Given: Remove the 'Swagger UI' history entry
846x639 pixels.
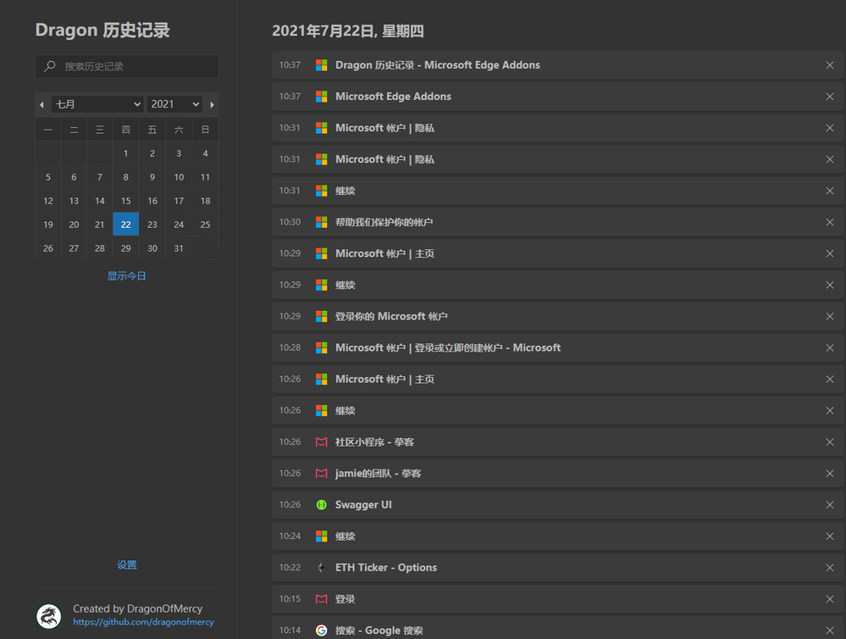Looking at the screenshot, I should coord(829,504).
